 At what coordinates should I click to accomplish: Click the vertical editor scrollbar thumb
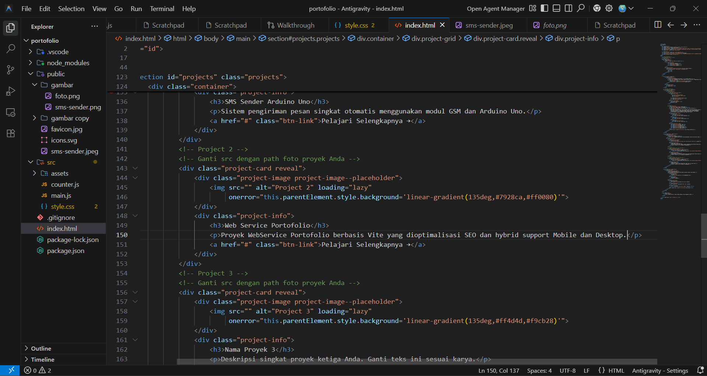tap(704, 235)
